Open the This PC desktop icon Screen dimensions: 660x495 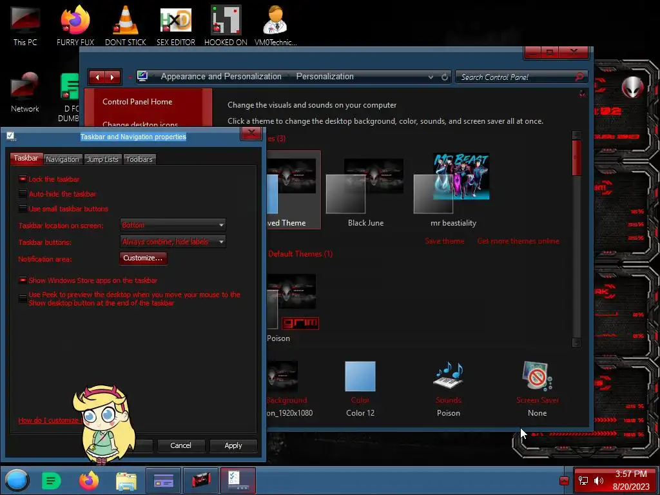click(25, 25)
